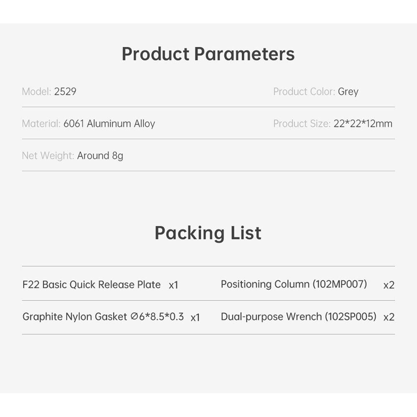Image resolution: width=417 pixels, height=417 pixels.
Task: Click the Product Parameters heading
Action: 208,54
